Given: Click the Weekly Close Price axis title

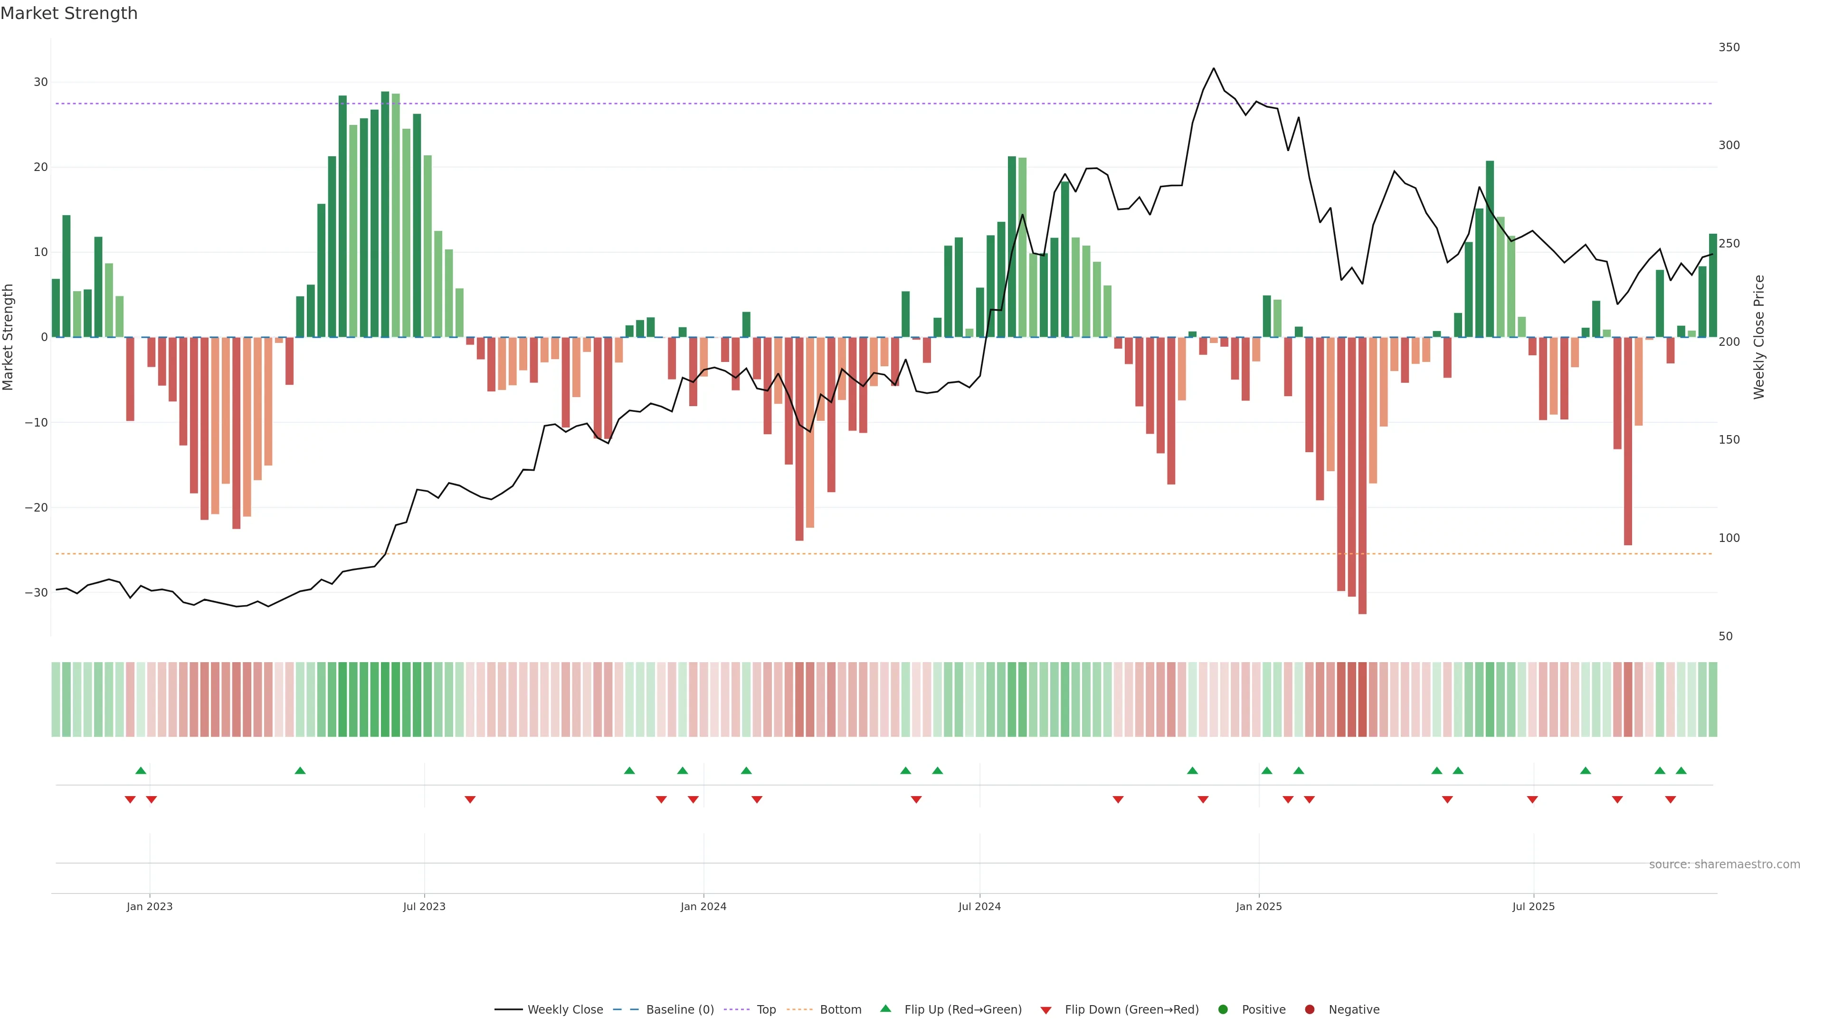Looking at the screenshot, I should (1759, 337).
